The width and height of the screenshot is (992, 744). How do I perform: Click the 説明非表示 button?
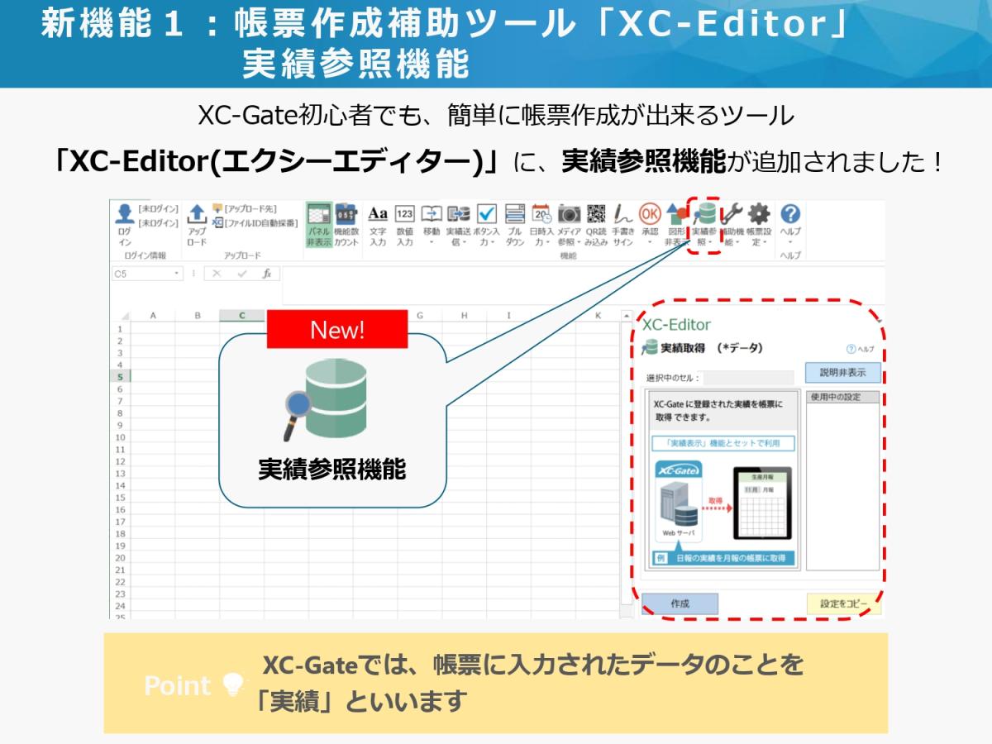[843, 373]
